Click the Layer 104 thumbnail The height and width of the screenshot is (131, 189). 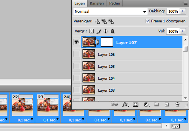pos(89,78)
